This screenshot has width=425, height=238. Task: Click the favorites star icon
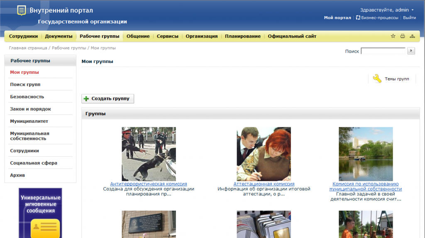point(393,36)
